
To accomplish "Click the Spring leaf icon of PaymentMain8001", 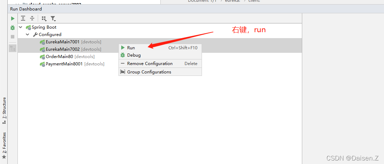I will click(42, 64).
